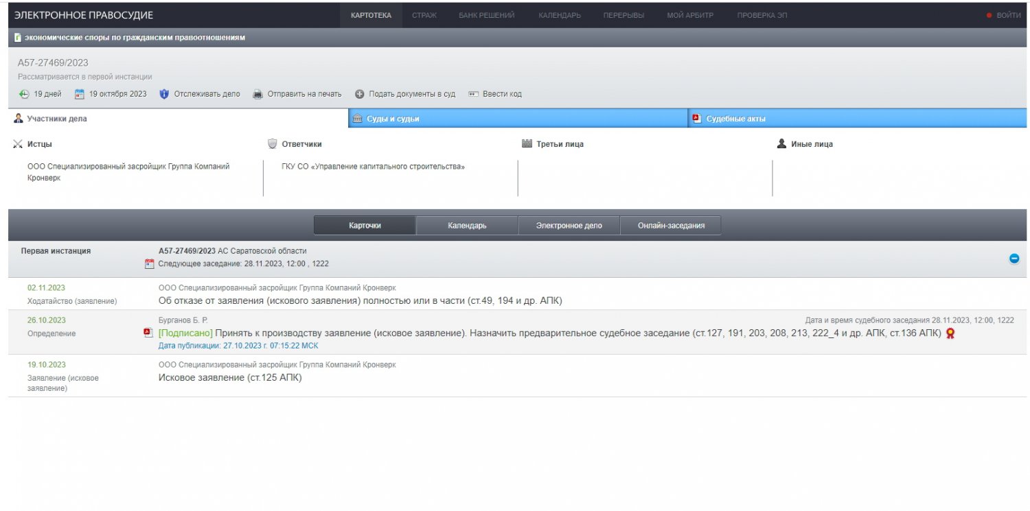
Task: Click Ввести код link
Action: coord(502,94)
